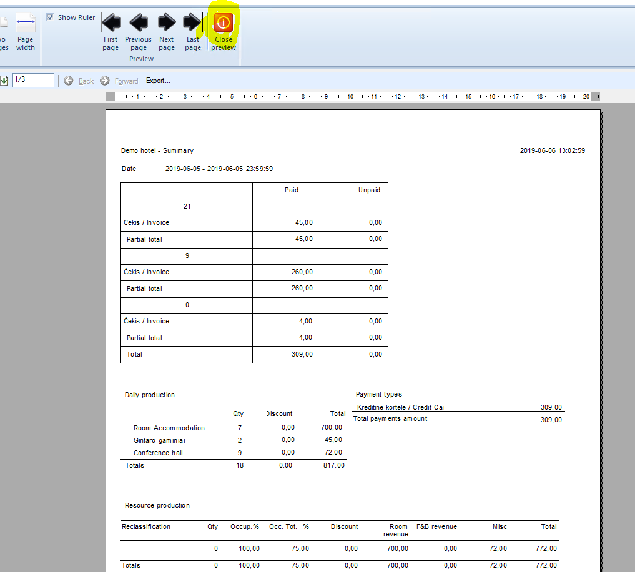This screenshot has width=635, height=572.
Task: Select 700,00 Room Accommodation total
Action: 332,427
